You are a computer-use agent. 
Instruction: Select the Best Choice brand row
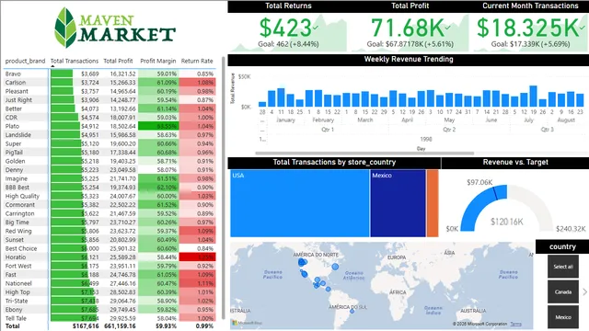point(110,248)
